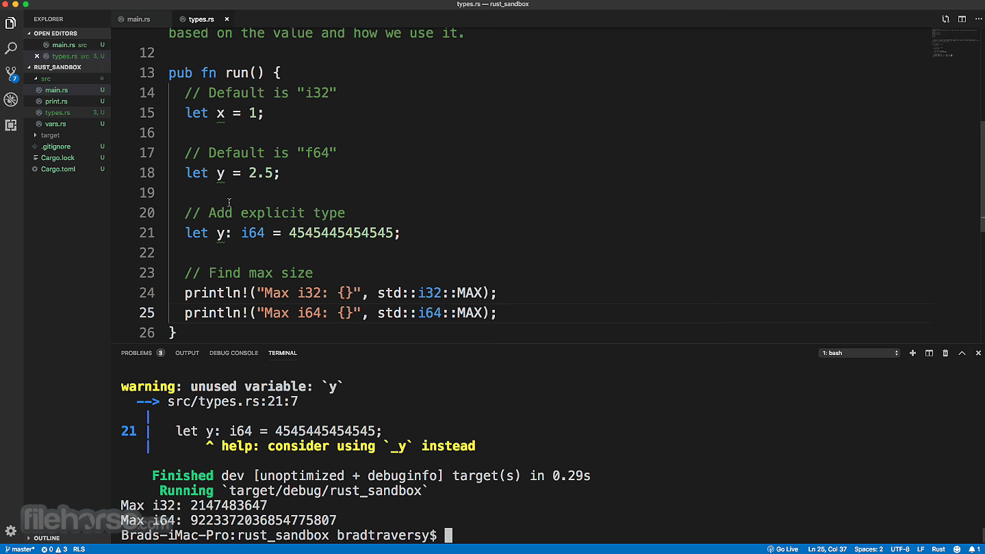Click errors and warnings count in status bar
The width and height of the screenshot is (985, 554).
(54, 549)
